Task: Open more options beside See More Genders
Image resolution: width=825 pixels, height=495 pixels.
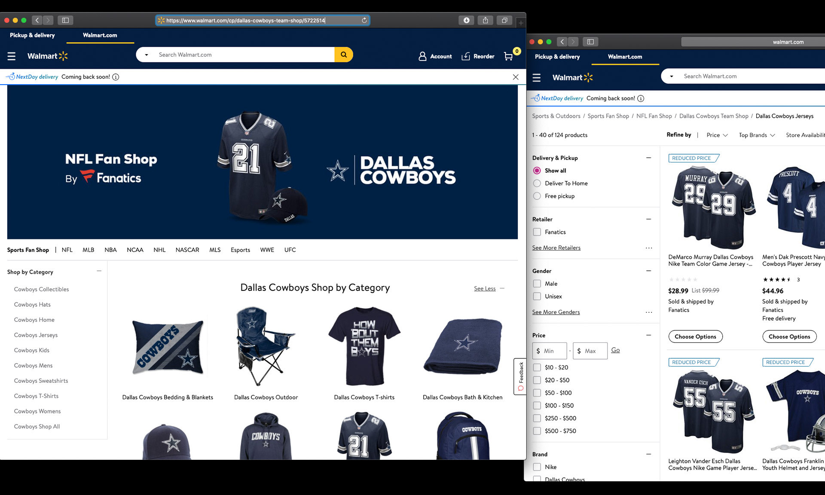Action: point(649,312)
